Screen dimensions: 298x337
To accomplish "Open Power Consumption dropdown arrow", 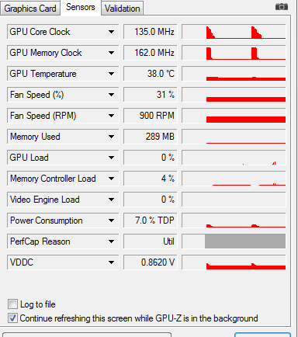I will 111,221.
